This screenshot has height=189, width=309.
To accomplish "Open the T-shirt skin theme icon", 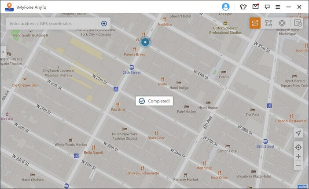I will (243, 7).
